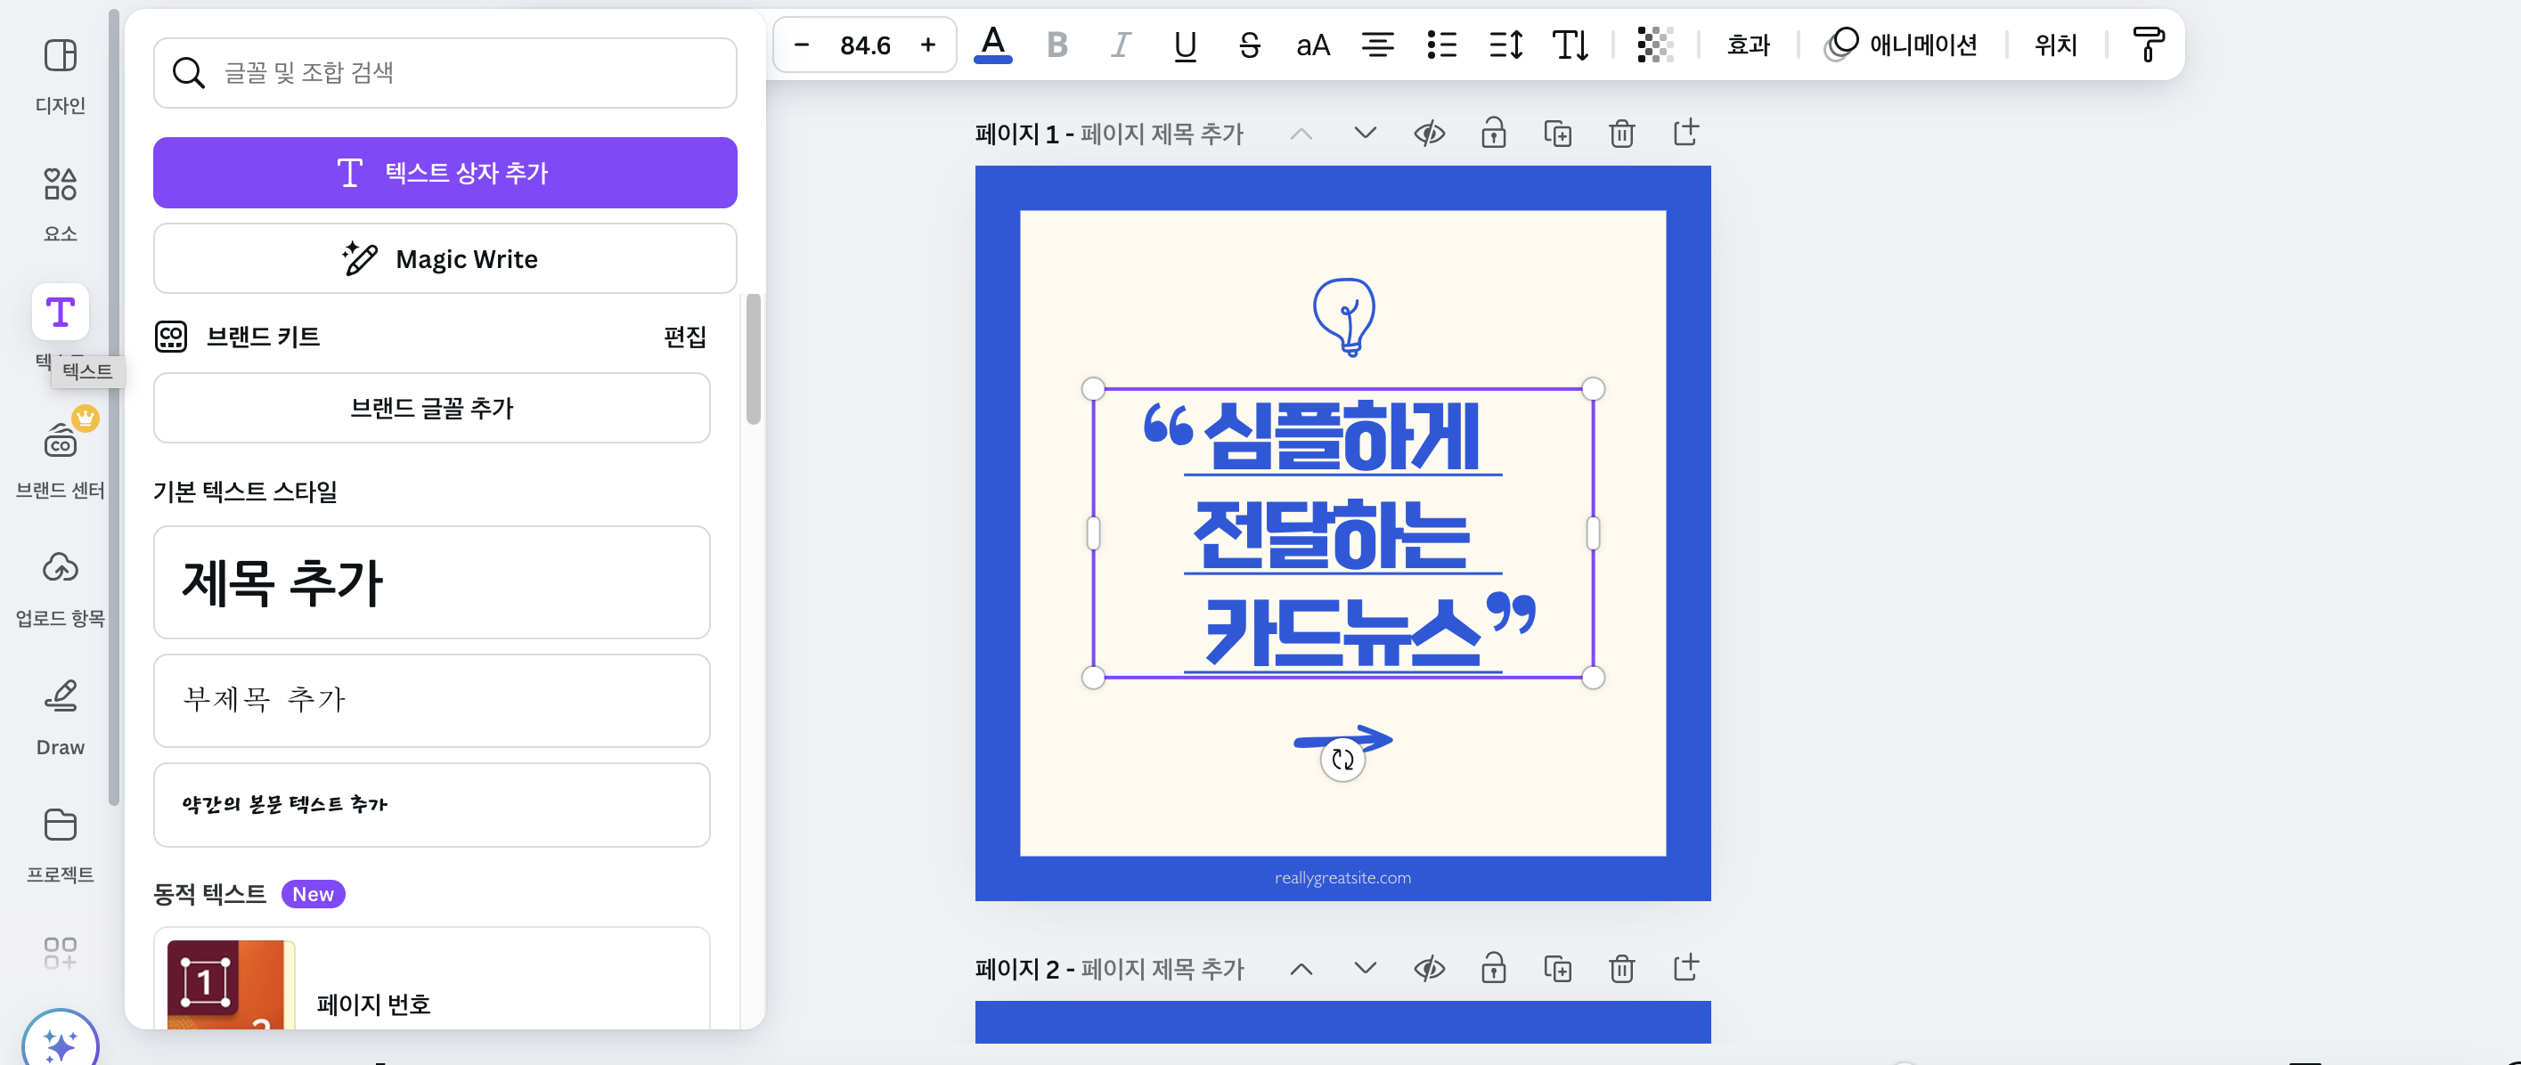
Task: Hide page 1 with eye icon
Action: [1429, 133]
